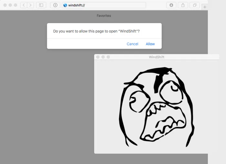This screenshot has width=226, height=164.
Task: Zoom the WindShift window
Action: 108,57
